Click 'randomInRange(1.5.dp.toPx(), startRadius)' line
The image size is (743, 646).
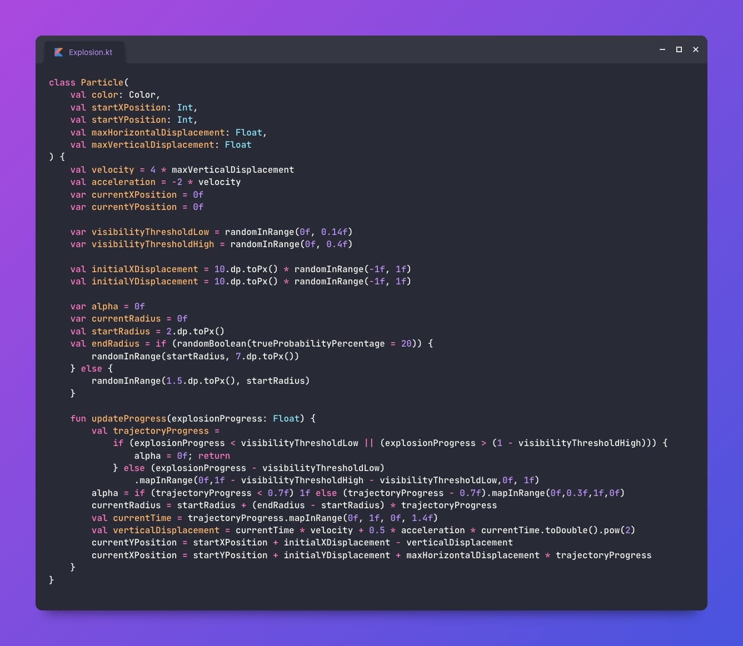[x=201, y=380]
